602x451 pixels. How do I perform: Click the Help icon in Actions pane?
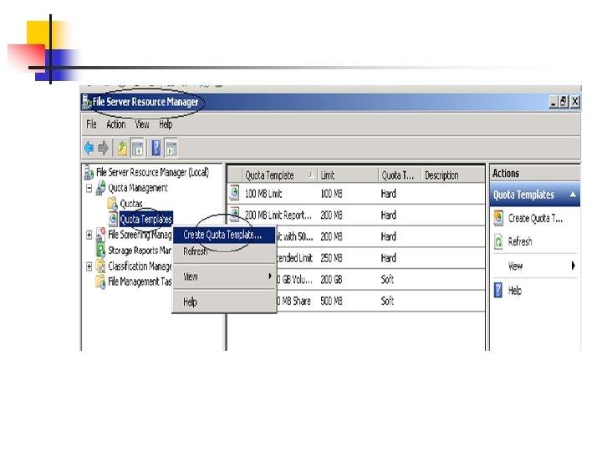point(498,291)
